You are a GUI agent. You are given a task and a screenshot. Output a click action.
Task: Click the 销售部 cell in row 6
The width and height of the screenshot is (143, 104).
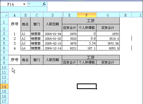click(x=37, y=48)
